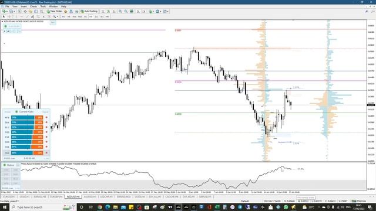Click the connection status indicator in status bar
The width and height of the screenshot is (376, 211).
(x=360, y=201)
